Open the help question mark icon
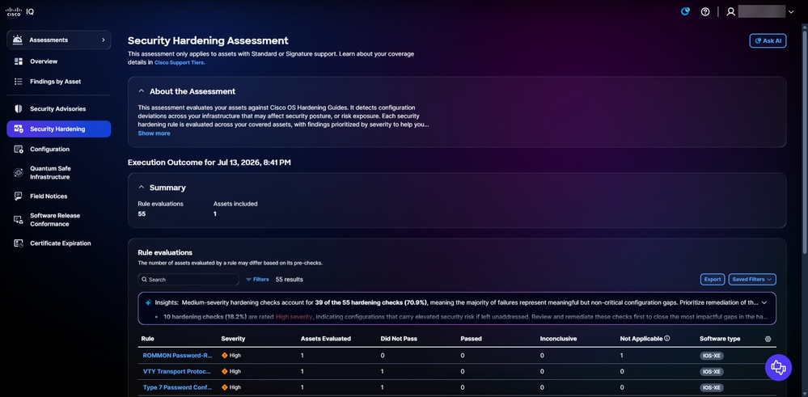Screen dimensions: 808x397 click(x=705, y=12)
